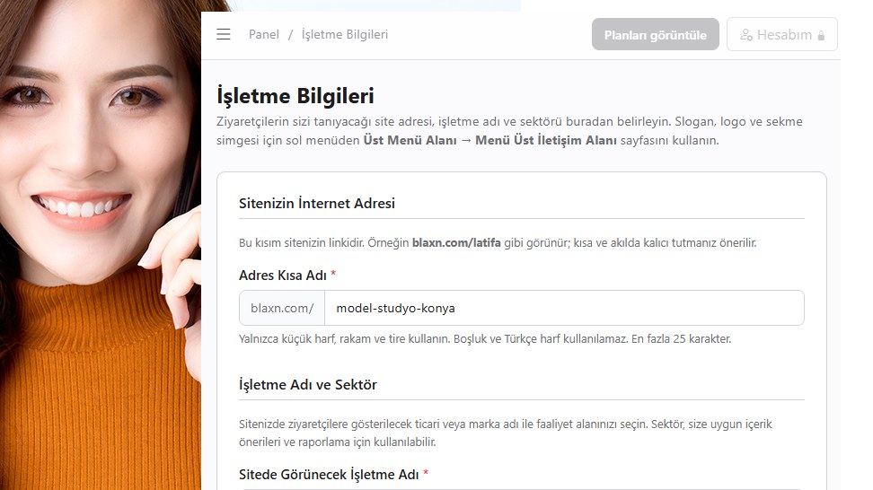The width and height of the screenshot is (873, 490).
Task: Open the hamburger sidebar menu
Action: point(224,35)
